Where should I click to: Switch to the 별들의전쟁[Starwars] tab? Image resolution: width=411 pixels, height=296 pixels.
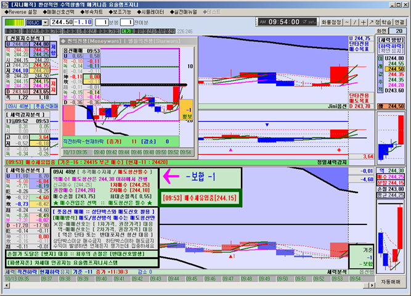coord(155,41)
